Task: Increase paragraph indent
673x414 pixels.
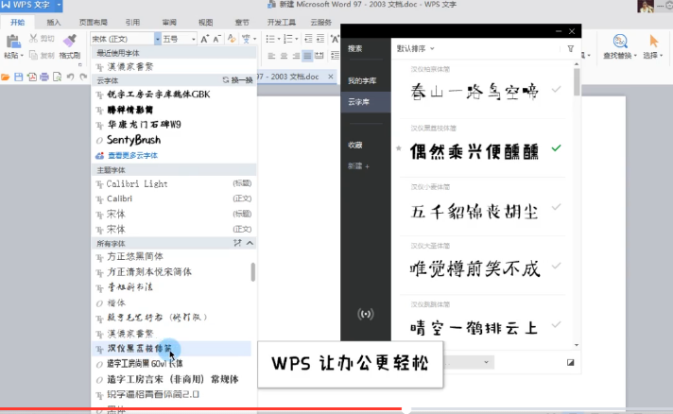Action: click(x=320, y=39)
